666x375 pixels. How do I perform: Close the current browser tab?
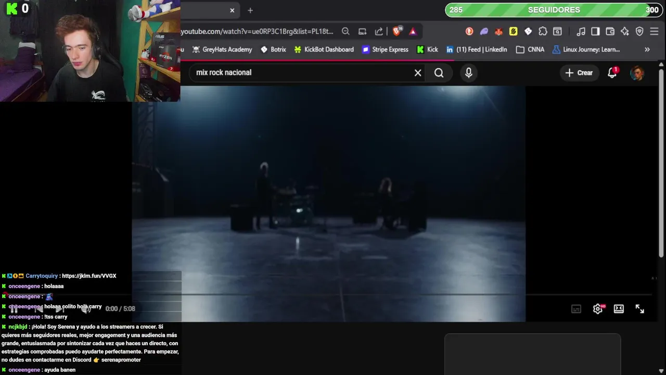(232, 10)
